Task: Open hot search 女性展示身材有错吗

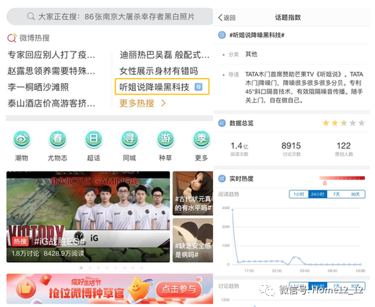Action: pos(159,71)
